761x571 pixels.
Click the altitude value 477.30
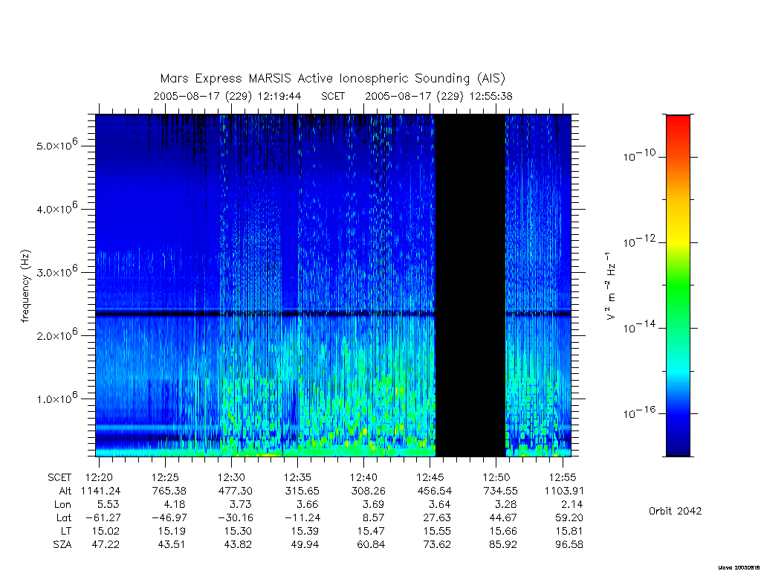click(236, 491)
